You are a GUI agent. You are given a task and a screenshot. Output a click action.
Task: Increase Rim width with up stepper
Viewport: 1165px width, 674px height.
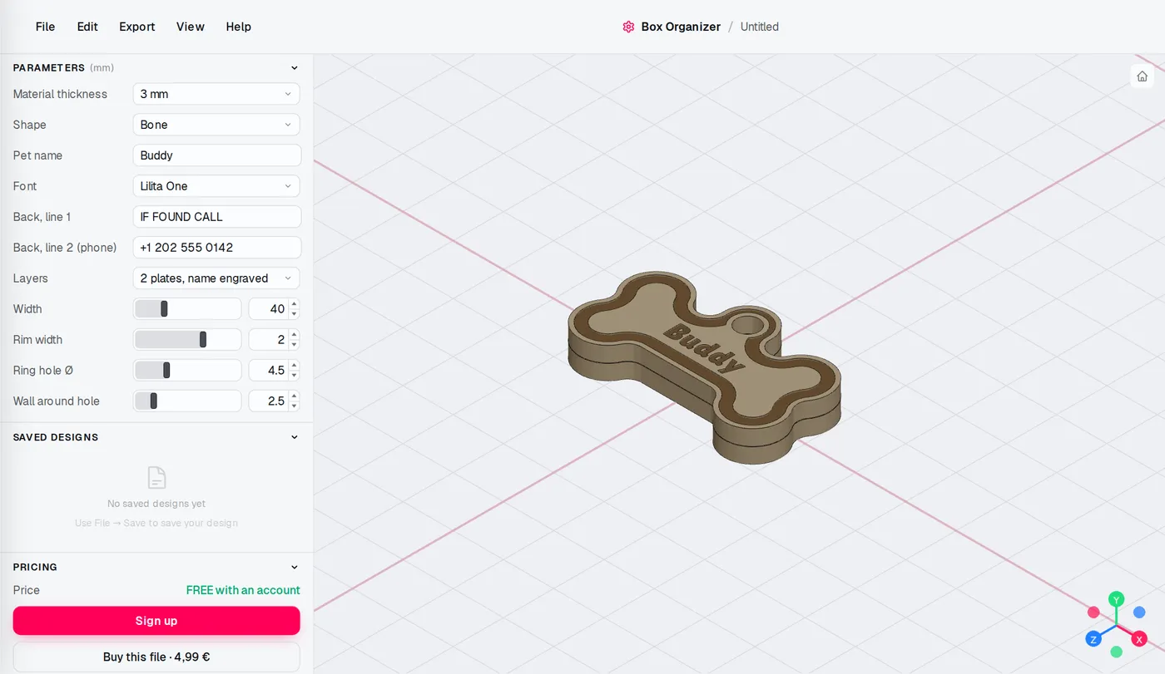click(294, 335)
